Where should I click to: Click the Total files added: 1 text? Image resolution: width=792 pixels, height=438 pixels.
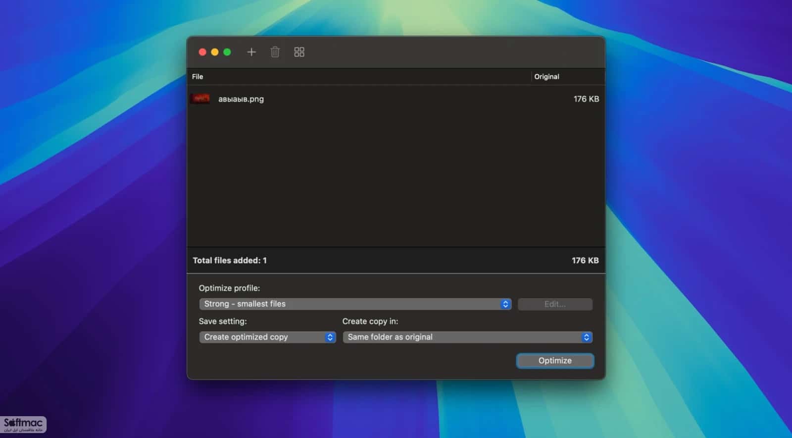[x=230, y=261]
